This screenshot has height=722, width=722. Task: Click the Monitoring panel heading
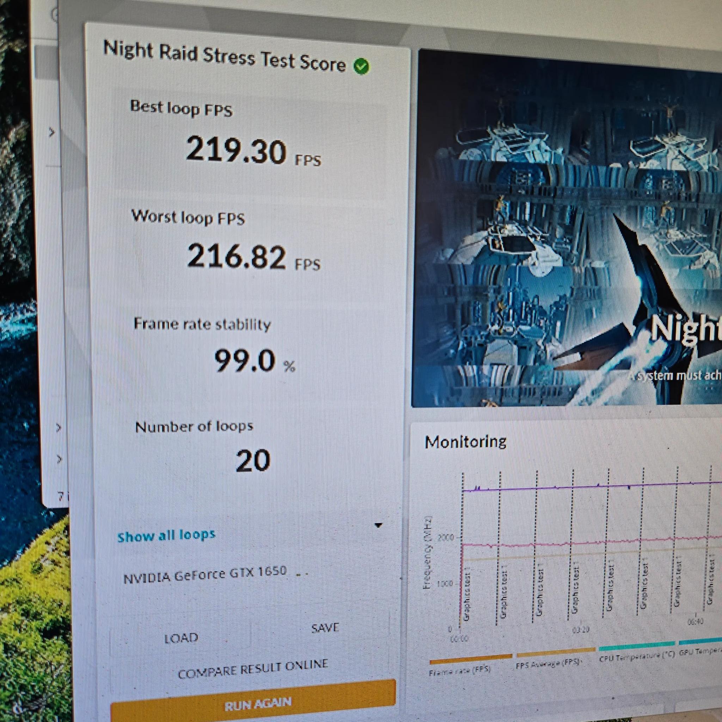(466, 442)
